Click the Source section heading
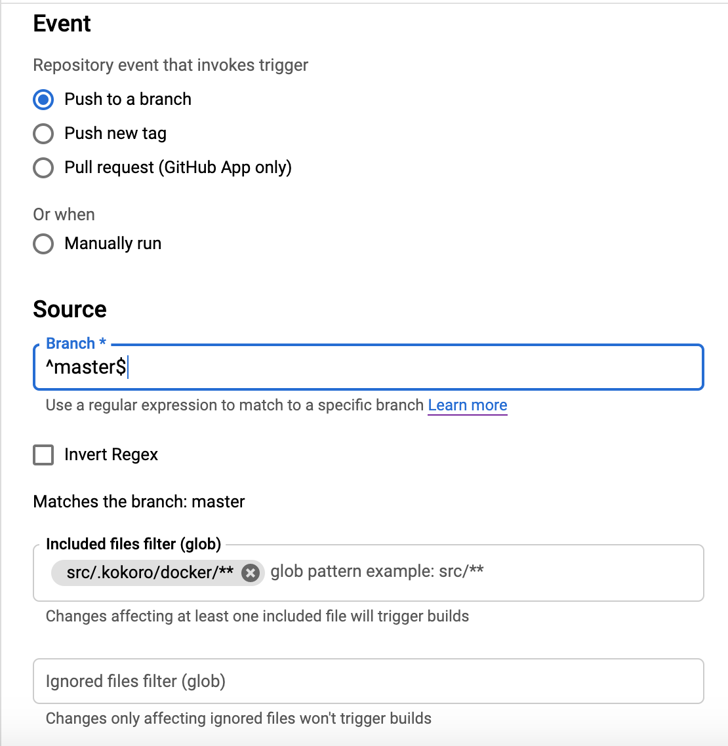The height and width of the screenshot is (746, 728). tap(70, 309)
